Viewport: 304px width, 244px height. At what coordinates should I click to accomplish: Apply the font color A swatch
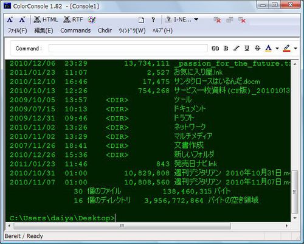pos(268,48)
